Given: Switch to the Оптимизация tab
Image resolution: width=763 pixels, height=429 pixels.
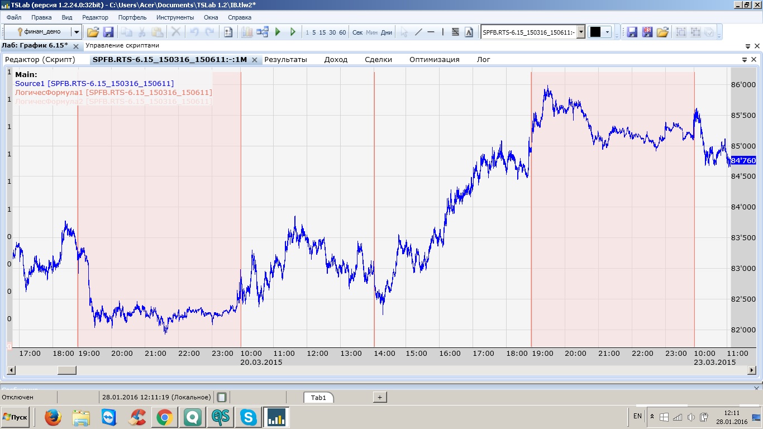Looking at the screenshot, I should pyautogui.click(x=434, y=59).
